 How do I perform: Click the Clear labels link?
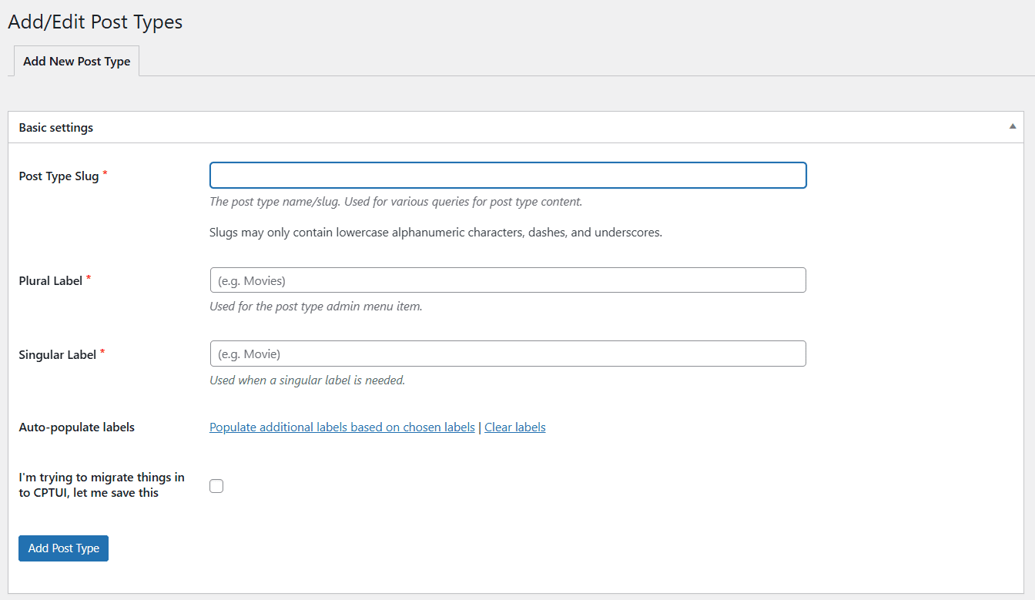point(514,427)
